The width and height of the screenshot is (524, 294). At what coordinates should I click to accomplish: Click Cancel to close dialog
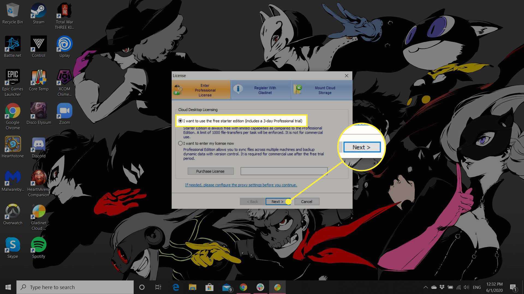pos(306,201)
